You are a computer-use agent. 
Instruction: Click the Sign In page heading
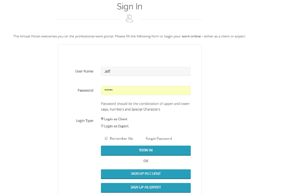129,6
